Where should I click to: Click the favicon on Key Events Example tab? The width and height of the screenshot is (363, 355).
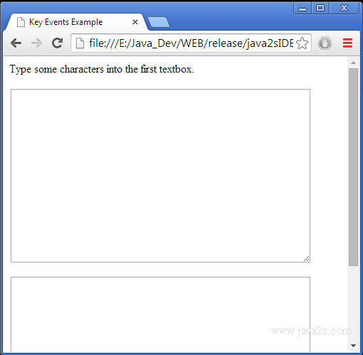21,22
